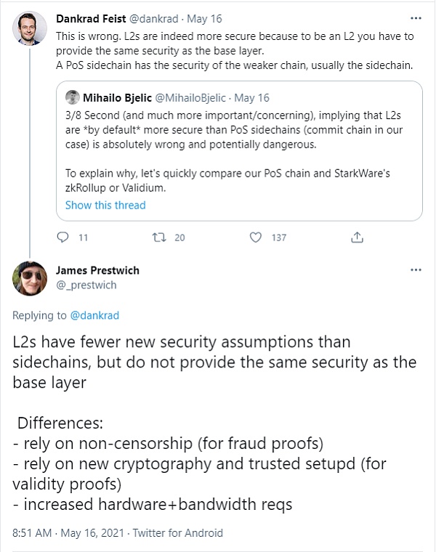
Task: Open the more options menu on James Prestwich's tweet
Action: 416,269
